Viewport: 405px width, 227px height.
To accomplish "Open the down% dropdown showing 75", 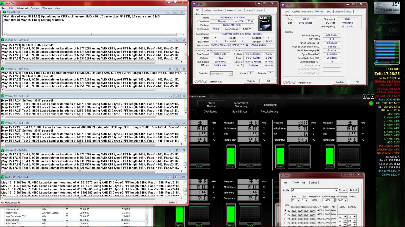I will (355, 217).
